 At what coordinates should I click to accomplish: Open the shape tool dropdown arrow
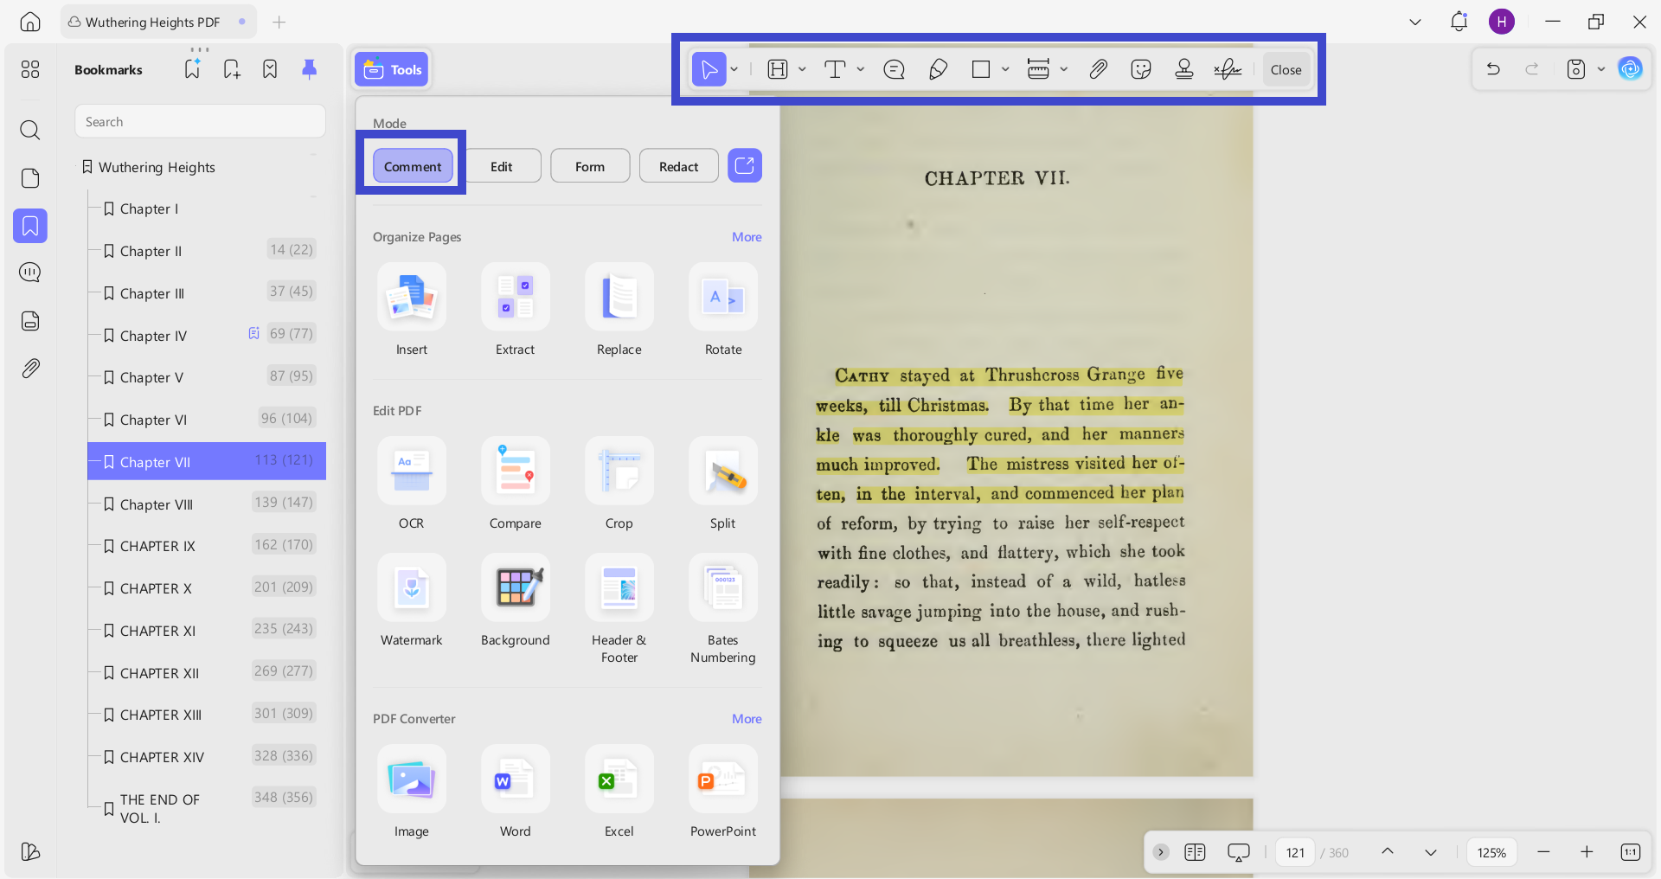pyautogui.click(x=1005, y=69)
